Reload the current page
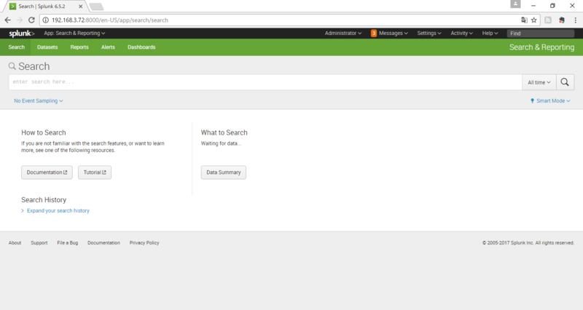Image resolution: width=583 pixels, height=310 pixels. pyautogui.click(x=31, y=20)
